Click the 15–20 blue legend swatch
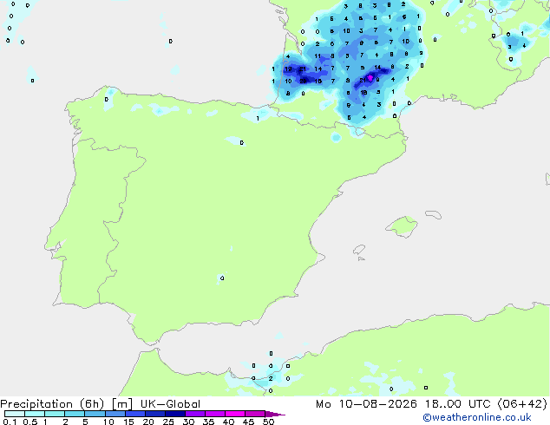 pos(134,414)
